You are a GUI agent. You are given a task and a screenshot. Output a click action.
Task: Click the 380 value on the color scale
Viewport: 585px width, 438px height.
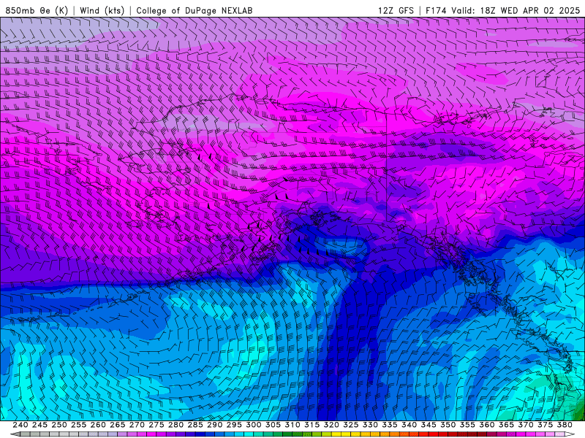point(565,425)
